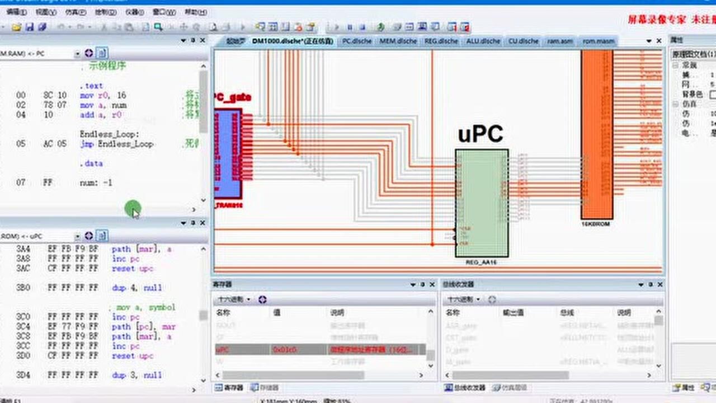Screen dimensions: 716x403
Task: Click the uPC register component on the schematic
Action: pyautogui.click(x=482, y=203)
